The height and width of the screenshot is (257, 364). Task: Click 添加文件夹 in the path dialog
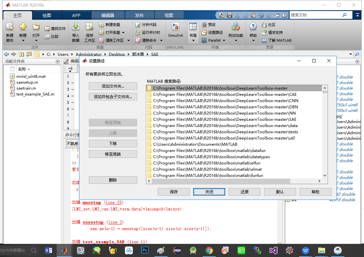click(113, 86)
